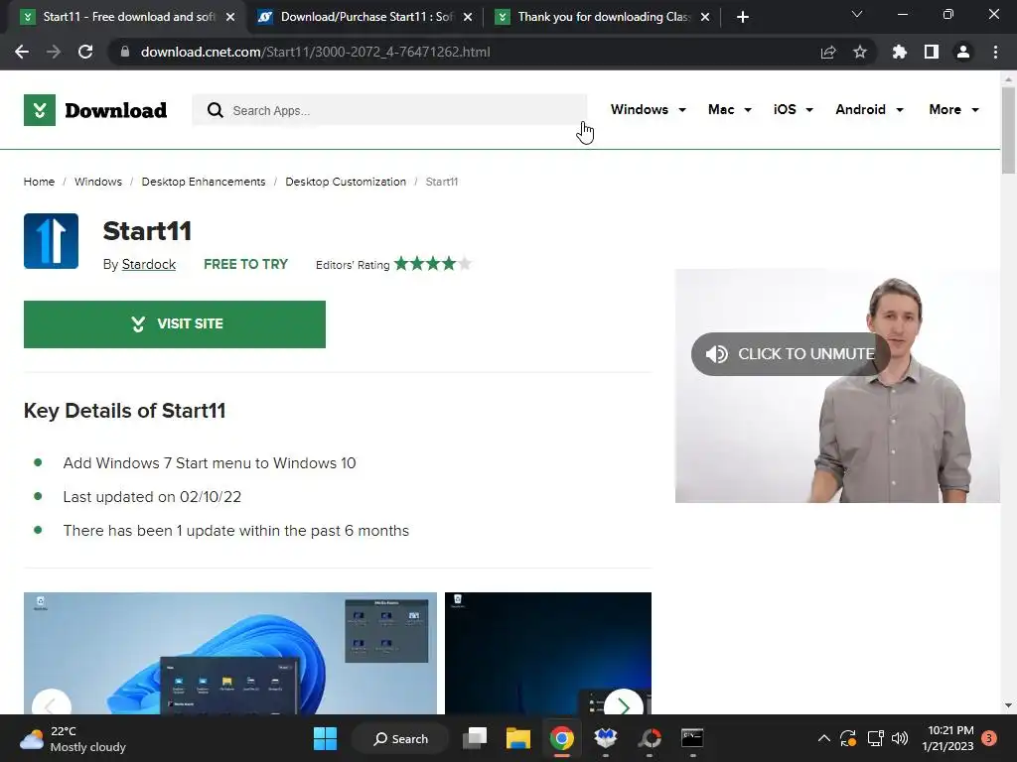Click the "Last updated on 02/10/22" text
Image resolution: width=1017 pixels, height=762 pixels.
click(152, 497)
